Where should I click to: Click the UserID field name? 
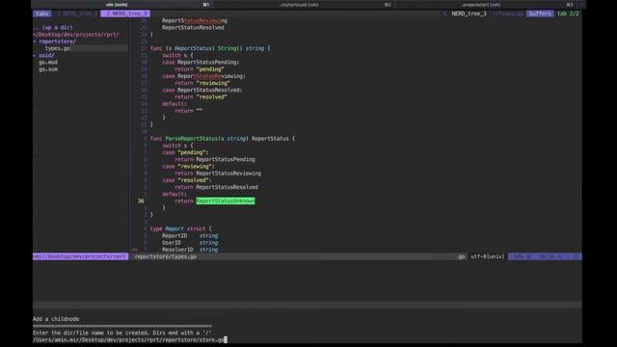point(172,243)
